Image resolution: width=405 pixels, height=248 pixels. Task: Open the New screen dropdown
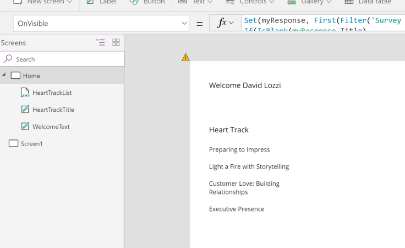(x=42, y=2)
